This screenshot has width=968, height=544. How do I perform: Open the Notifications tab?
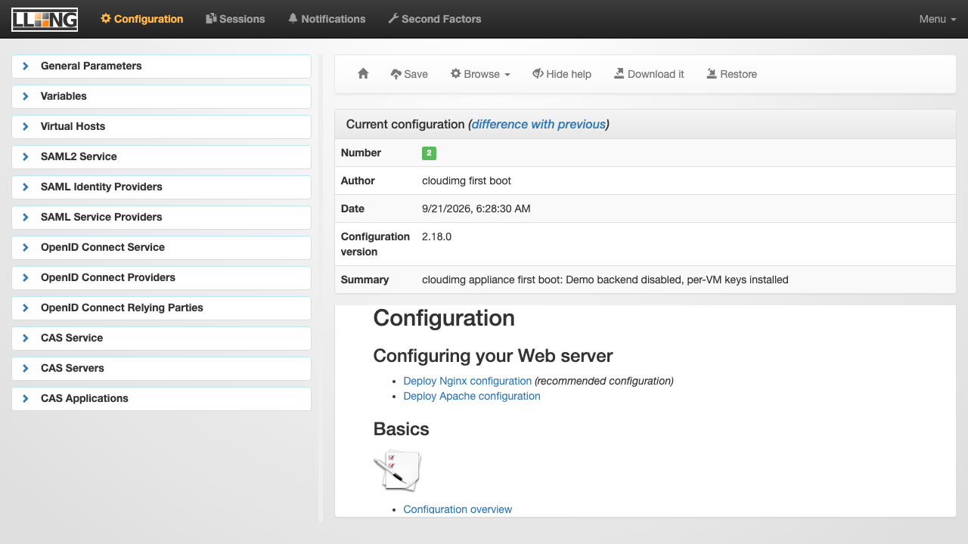tap(327, 19)
